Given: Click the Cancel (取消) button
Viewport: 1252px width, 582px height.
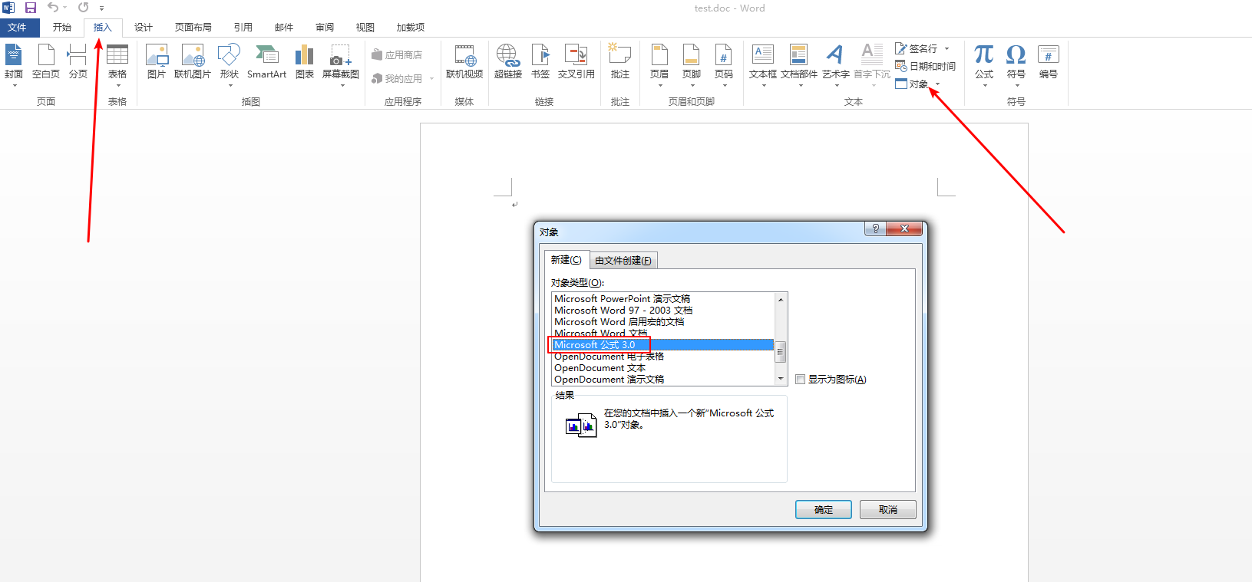Looking at the screenshot, I should pyautogui.click(x=888, y=510).
